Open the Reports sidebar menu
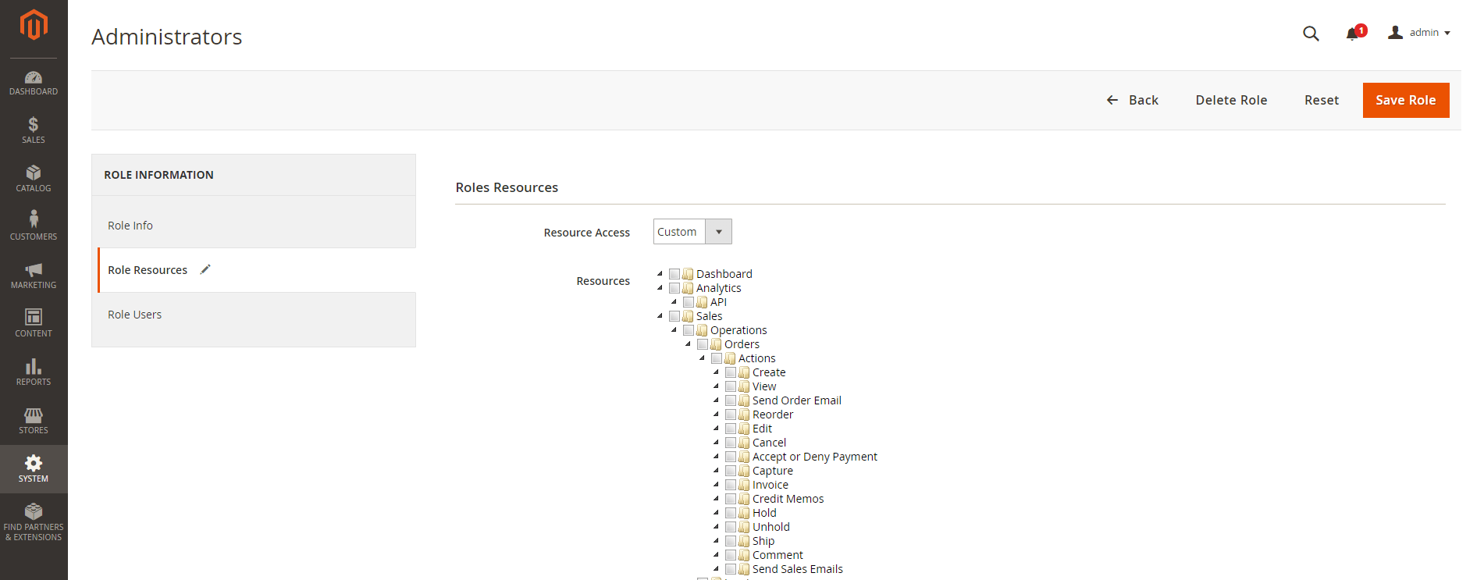The height and width of the screenshot is (580, 1484). (x=34, y=372)
